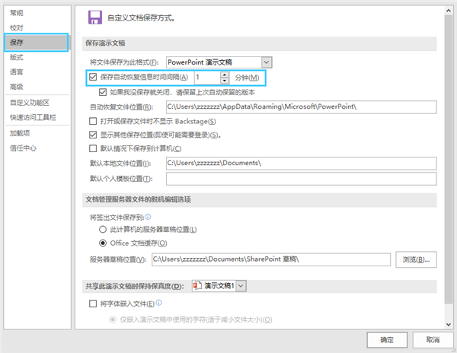
Task: Click the 取消 button
Action: (433, 340)
